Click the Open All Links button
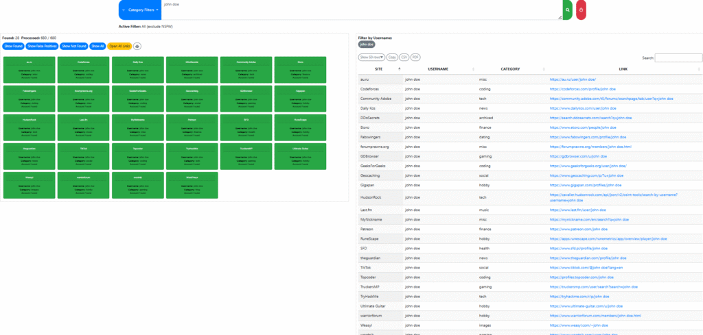Image resolution: width=703 pixels, height=335 pixels. click(119, 46)
